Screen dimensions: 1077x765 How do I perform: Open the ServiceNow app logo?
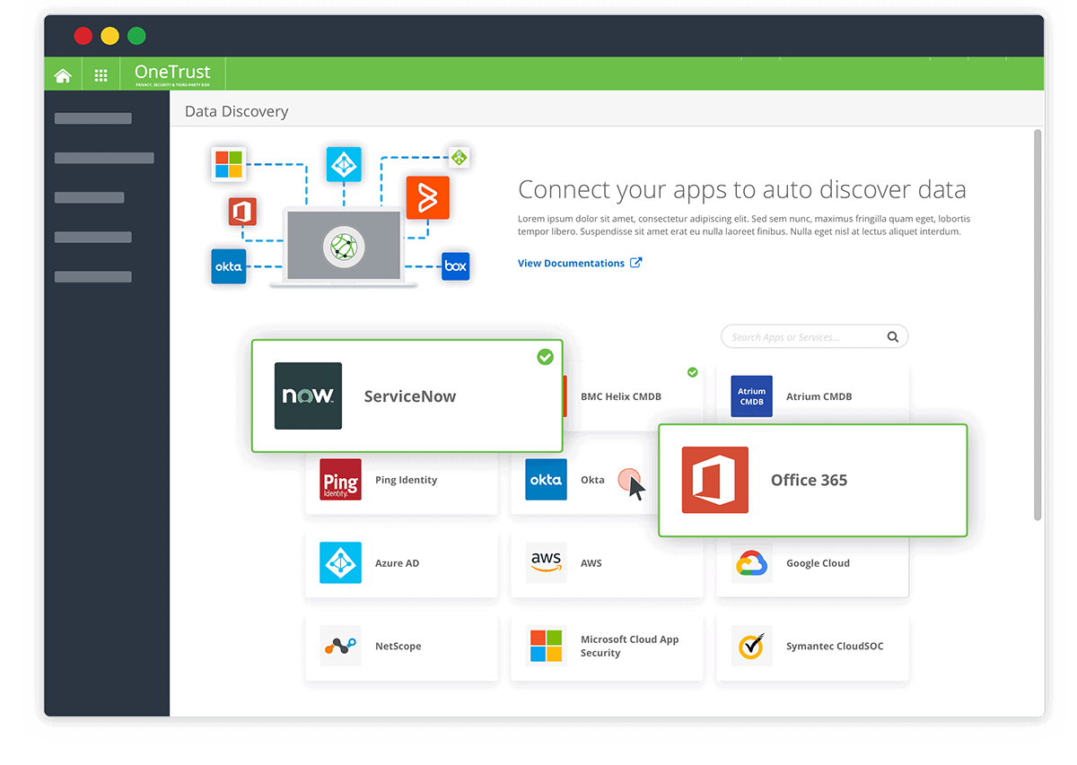tap(308, 396)
